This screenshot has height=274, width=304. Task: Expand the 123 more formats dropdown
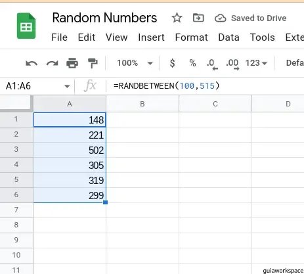[256, 63]
